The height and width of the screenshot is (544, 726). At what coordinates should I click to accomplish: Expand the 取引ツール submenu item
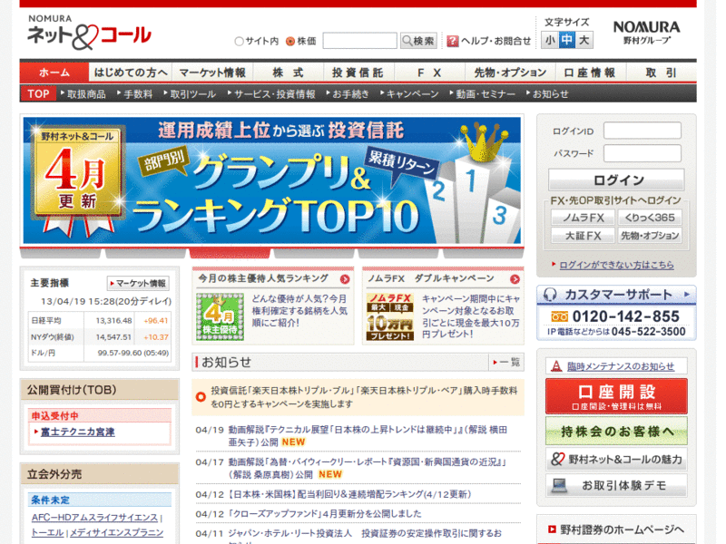click(x=190, y=94)
